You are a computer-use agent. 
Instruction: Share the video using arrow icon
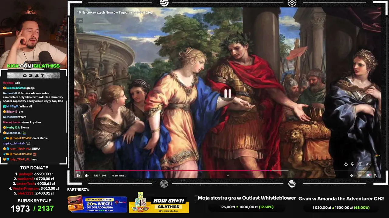368,164
